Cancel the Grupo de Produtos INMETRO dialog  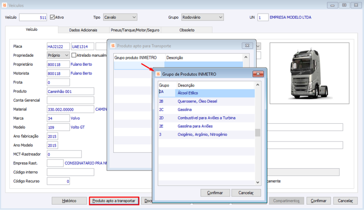click(246, 193)
